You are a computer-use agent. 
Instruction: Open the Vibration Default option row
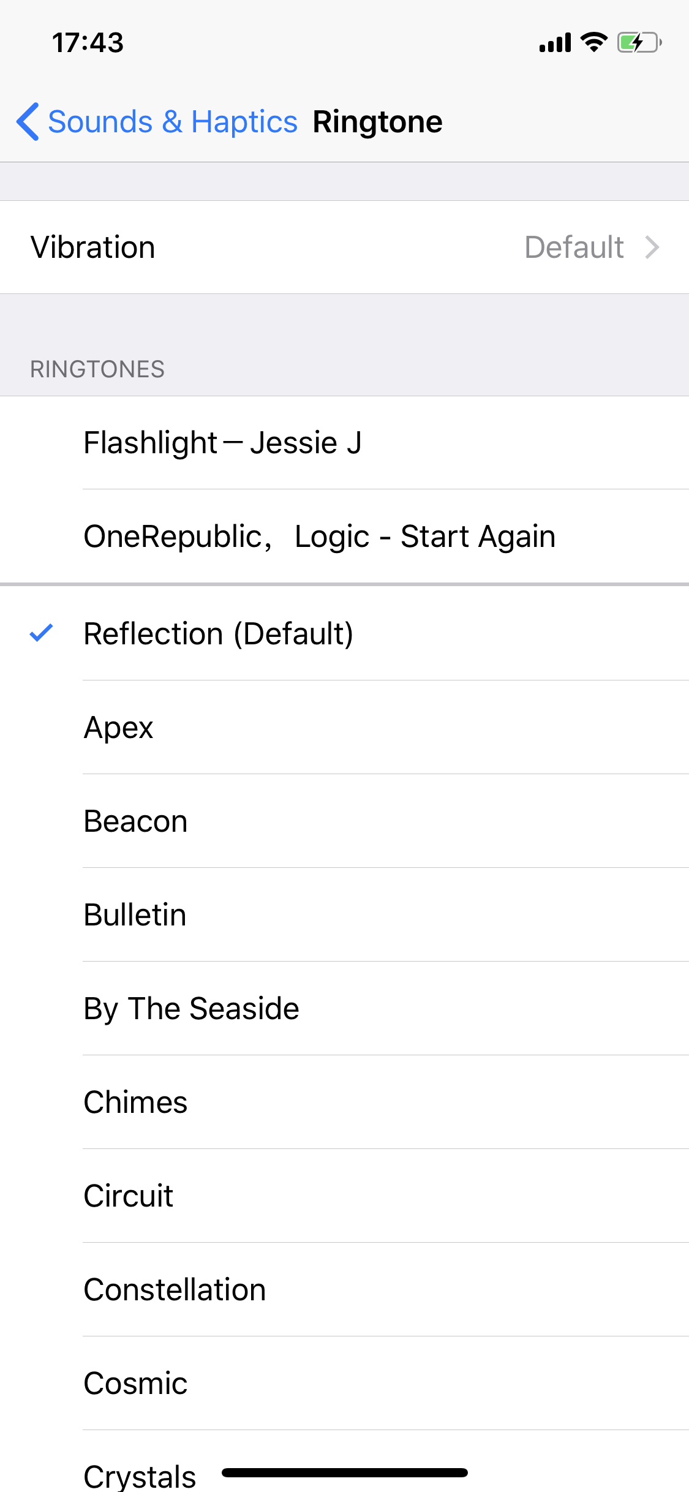[x=344, y=247]
